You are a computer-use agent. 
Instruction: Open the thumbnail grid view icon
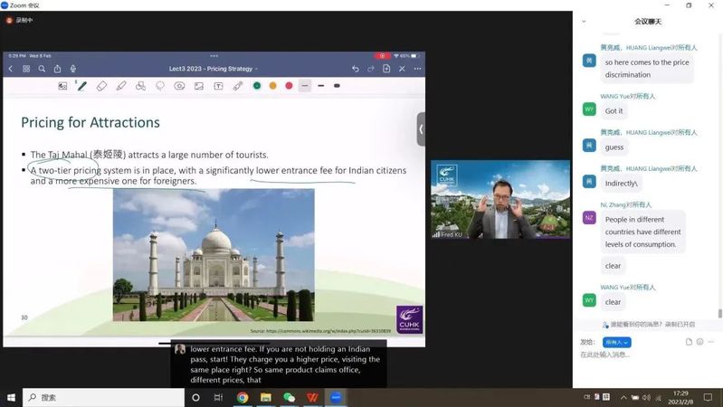pos(26,69)
